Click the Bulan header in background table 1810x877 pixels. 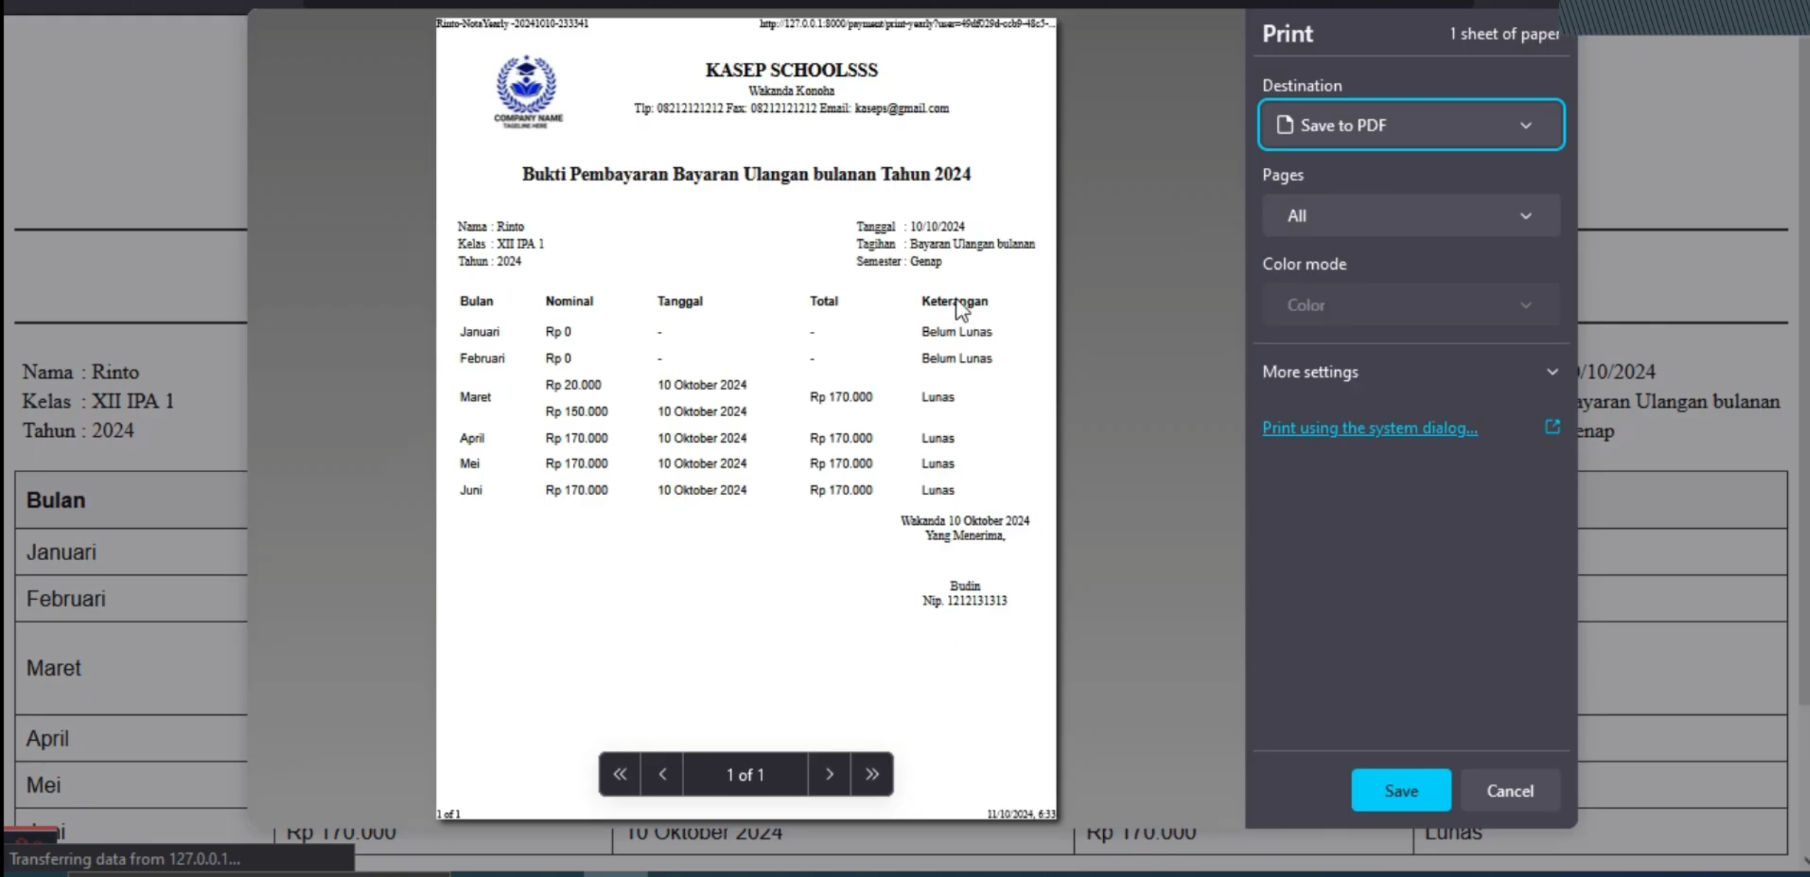(x=55, y=500)
